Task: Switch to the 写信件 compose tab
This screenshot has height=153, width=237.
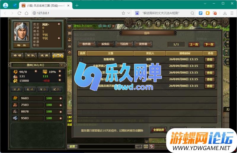Action: pos(124,44)
